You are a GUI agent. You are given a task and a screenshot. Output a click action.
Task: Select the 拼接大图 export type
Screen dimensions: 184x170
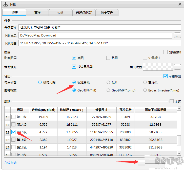pos(40,82)
